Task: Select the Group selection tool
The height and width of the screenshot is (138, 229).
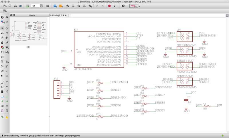Action: coord(2,28)
